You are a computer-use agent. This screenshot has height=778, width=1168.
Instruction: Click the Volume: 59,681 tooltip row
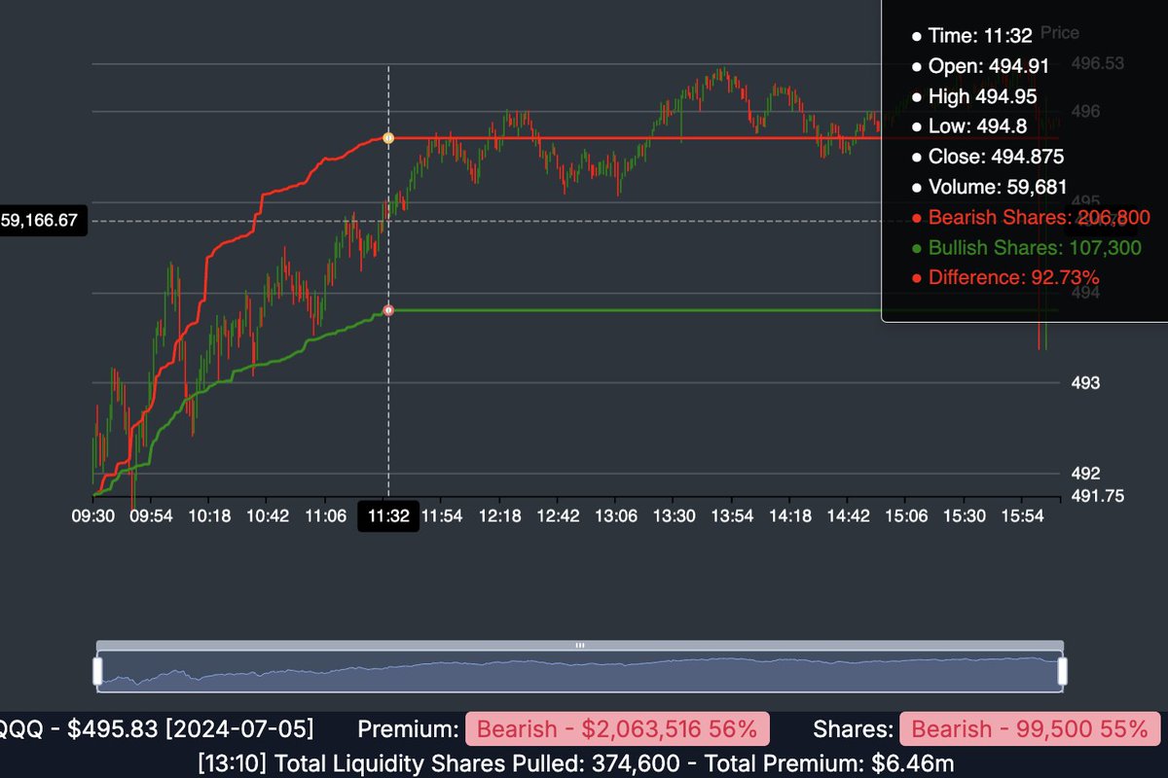click(x=989, y=188)
